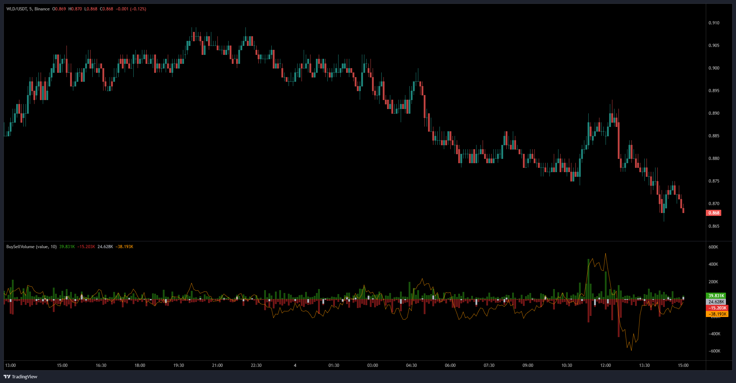Select the 13:00 time axis label
736x383 pixels.
pyautogui.click(x=10, y=365)
